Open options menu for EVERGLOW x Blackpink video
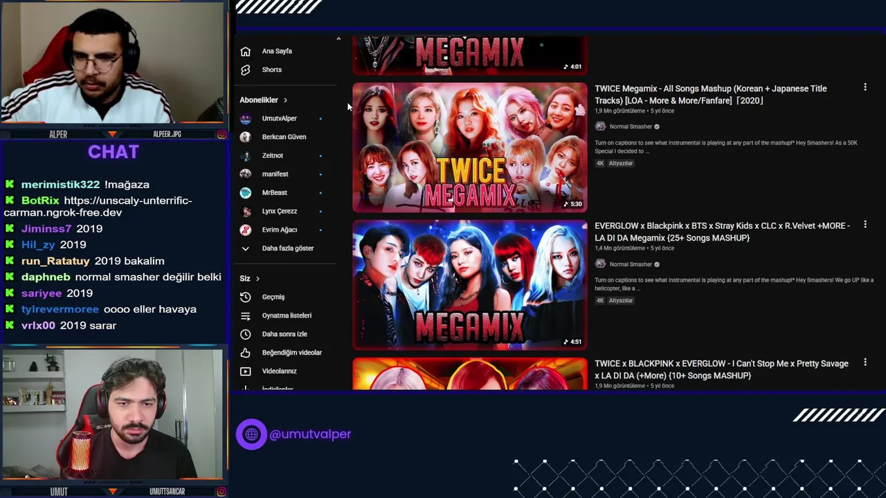 (x=865, y=225)
